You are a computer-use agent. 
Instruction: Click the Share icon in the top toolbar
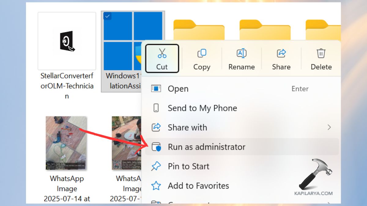281,53
